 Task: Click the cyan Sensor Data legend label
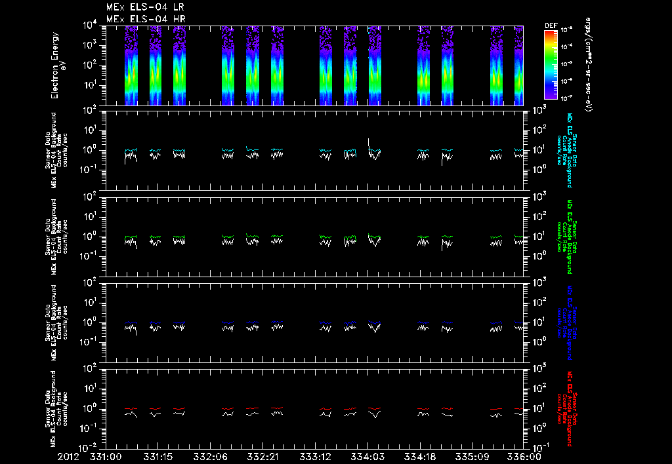(x=567, y=150)
